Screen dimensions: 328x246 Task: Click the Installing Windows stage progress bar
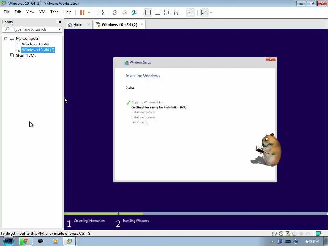(223, 214)
